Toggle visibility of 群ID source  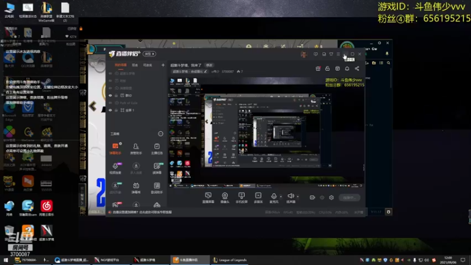(x=110, y=95)
